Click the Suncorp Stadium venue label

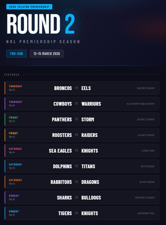[x=146, y=88]
